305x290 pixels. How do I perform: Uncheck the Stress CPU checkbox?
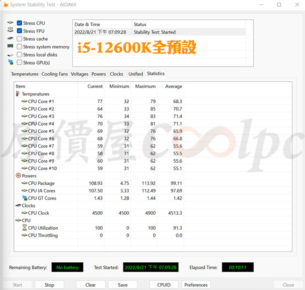[19, 23]
